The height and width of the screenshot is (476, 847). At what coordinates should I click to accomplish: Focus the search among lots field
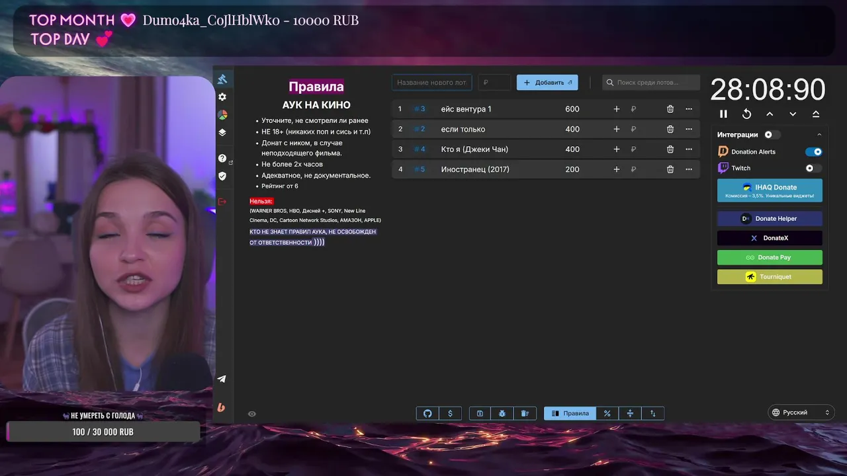pyautogui.click(x=650, y=83)
